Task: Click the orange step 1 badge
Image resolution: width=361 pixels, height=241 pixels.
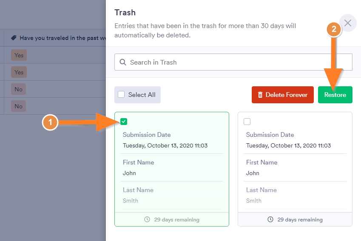Action: tap(50, 122)
